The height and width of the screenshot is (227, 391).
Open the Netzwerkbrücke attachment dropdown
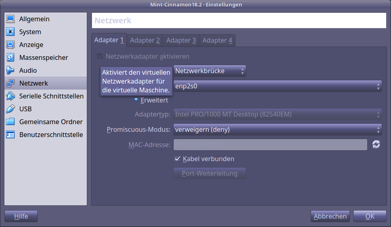(x=209, y=71)
